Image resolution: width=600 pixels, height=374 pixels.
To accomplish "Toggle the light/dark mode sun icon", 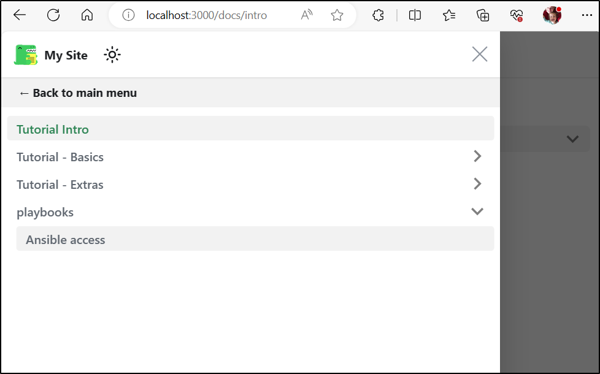I will pos(112,55).
